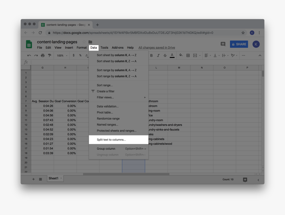Reload the browser page
Viewport: 285px width, 215px height.
(40, 33)
